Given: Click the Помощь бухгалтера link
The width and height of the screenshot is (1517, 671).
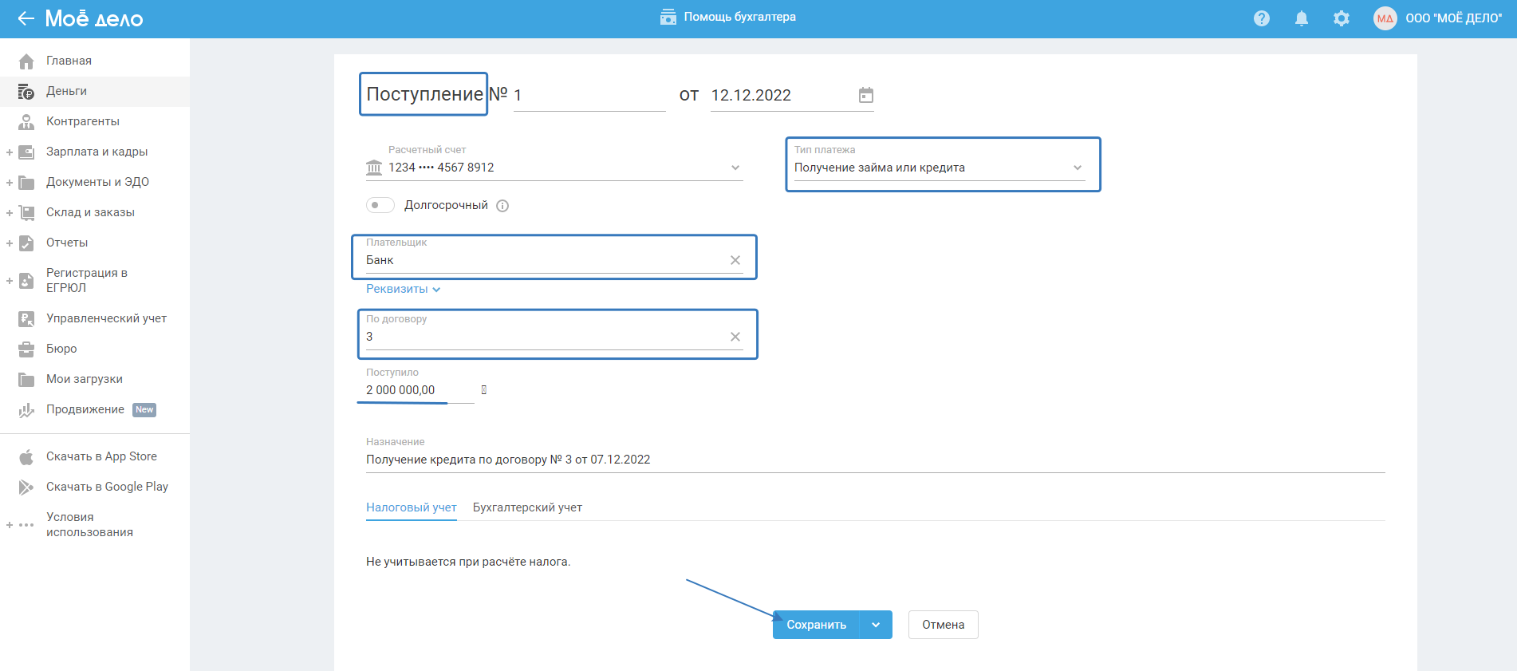Looking at the screenshot, I should (x=739, y=17).
